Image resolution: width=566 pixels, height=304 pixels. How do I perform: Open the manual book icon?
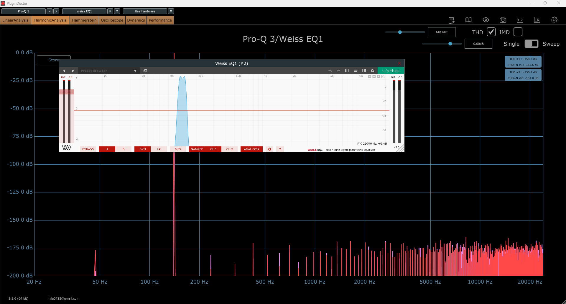pos(469,20)
